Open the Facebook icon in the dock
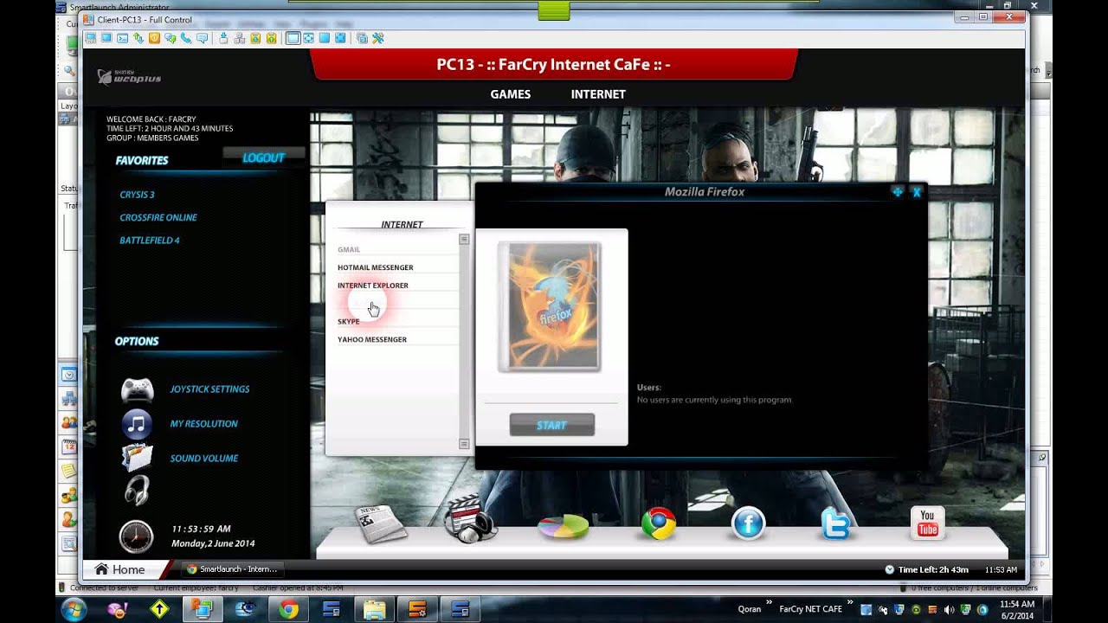The image size is (1108, 623). tap(748, 523)
